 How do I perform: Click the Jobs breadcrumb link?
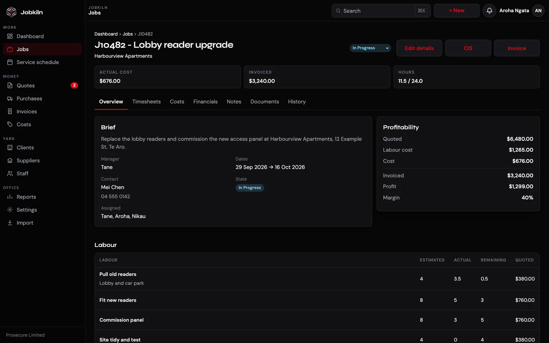tap(128, 34)
